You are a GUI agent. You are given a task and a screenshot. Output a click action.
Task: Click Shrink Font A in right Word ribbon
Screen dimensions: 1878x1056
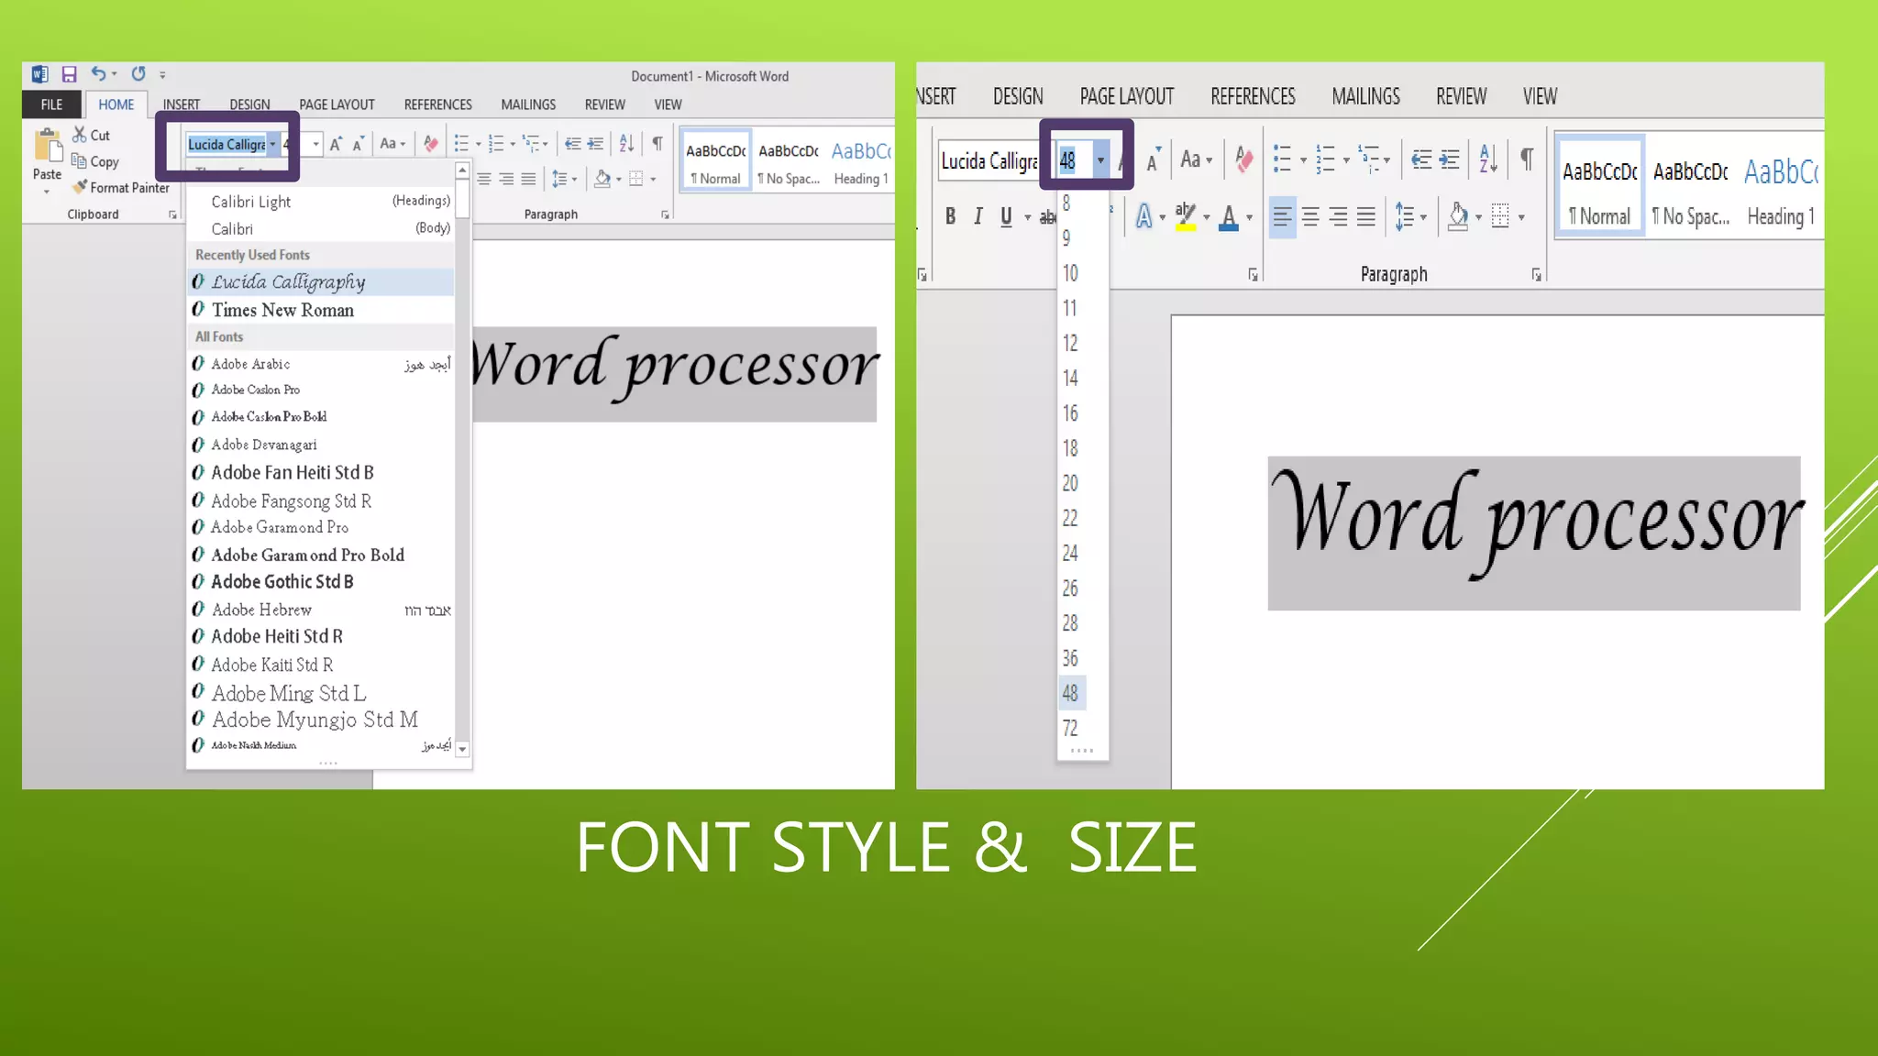pos(1154,161)
